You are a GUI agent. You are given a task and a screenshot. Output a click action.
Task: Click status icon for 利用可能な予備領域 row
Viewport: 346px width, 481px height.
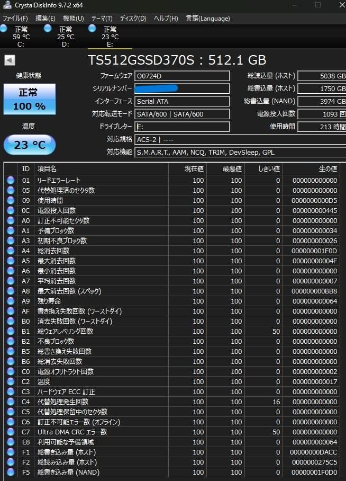[11, 442]
